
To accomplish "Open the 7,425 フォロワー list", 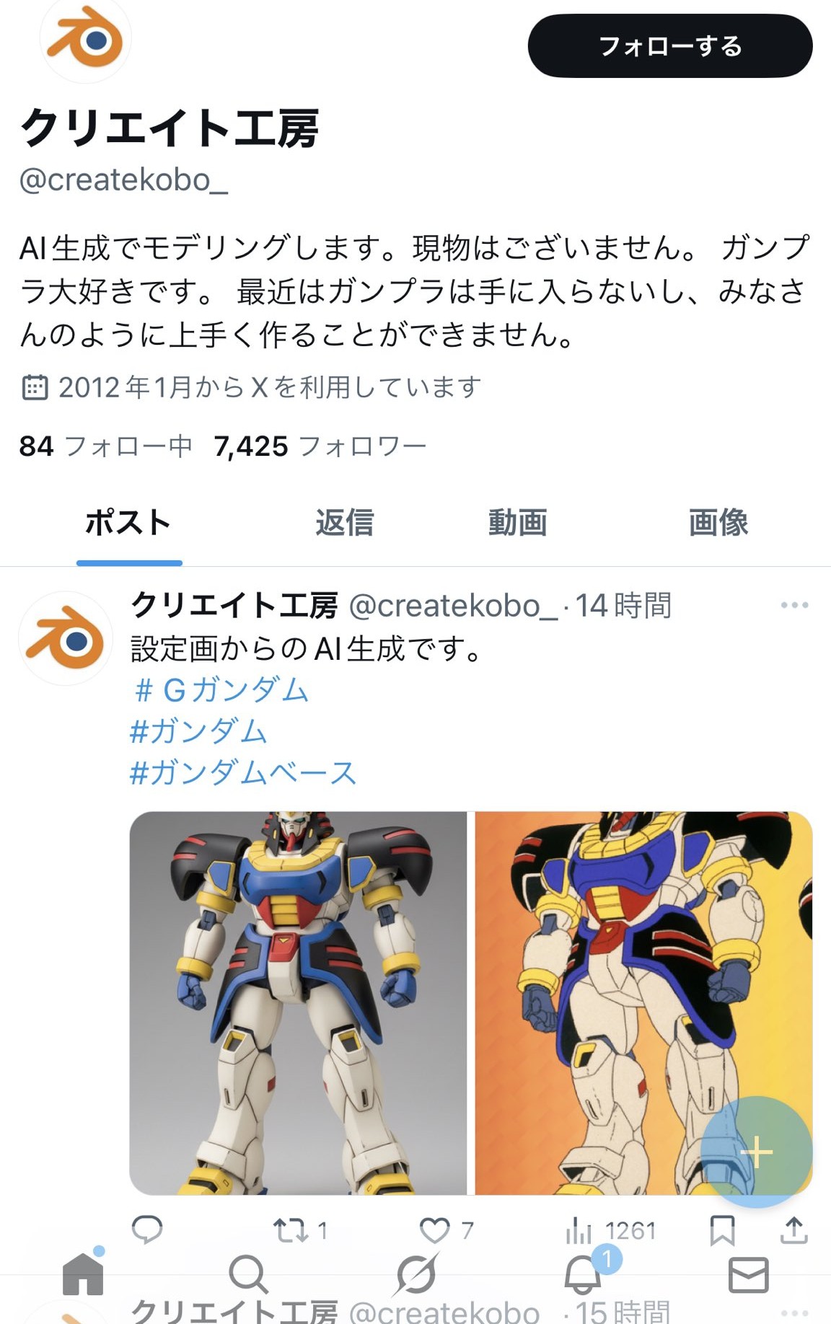I will tap(320, 446).
